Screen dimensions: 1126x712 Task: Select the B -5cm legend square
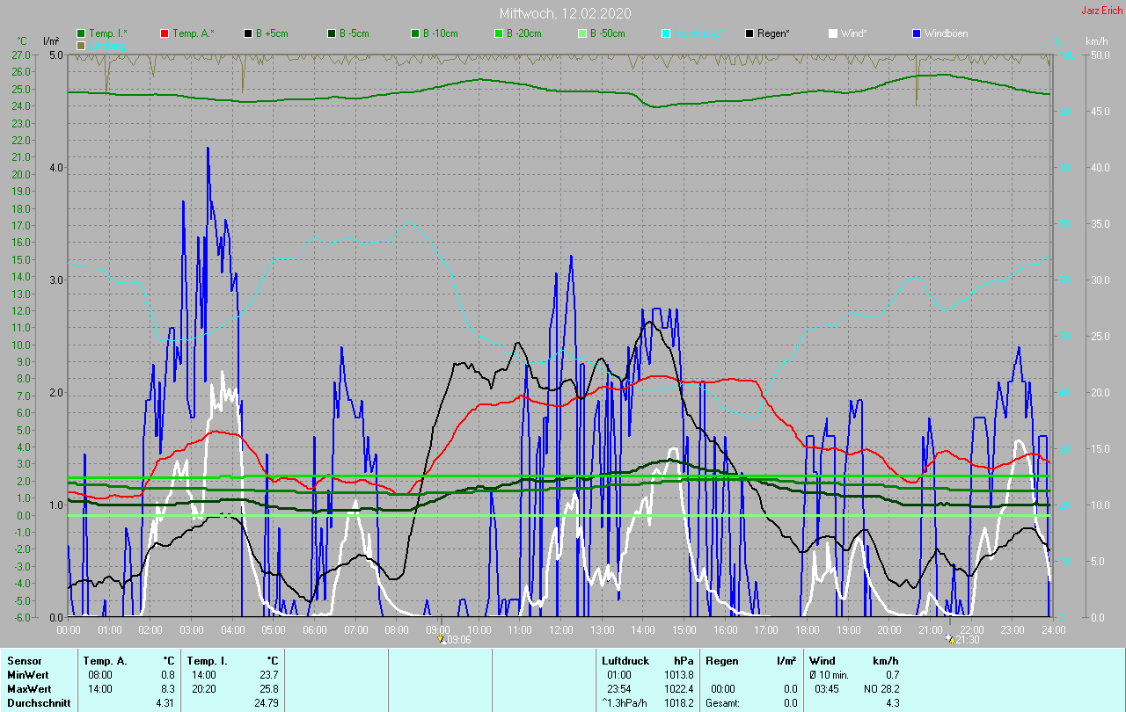[332, 33]
